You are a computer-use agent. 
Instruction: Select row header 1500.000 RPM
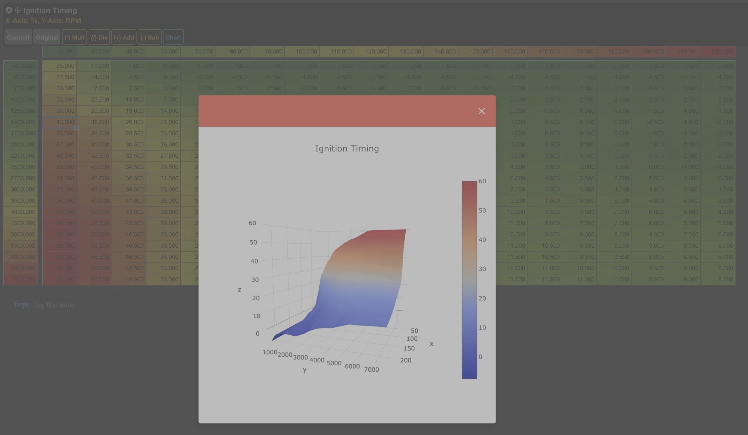tap(20, 122)
